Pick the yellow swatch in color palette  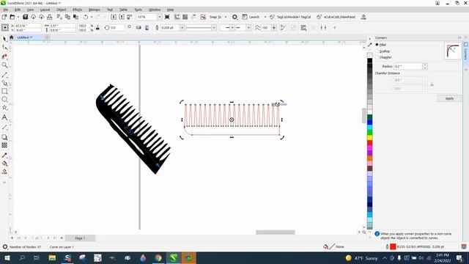[x=370, y=138]
